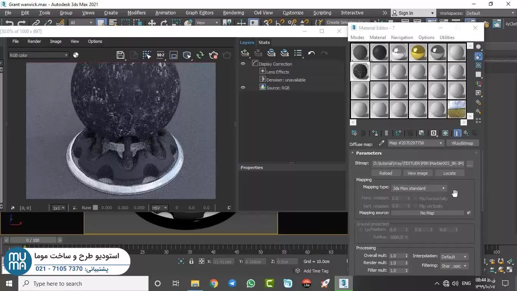
Task: Click the time slider showing 0 / 100
Action: (33, 240)
